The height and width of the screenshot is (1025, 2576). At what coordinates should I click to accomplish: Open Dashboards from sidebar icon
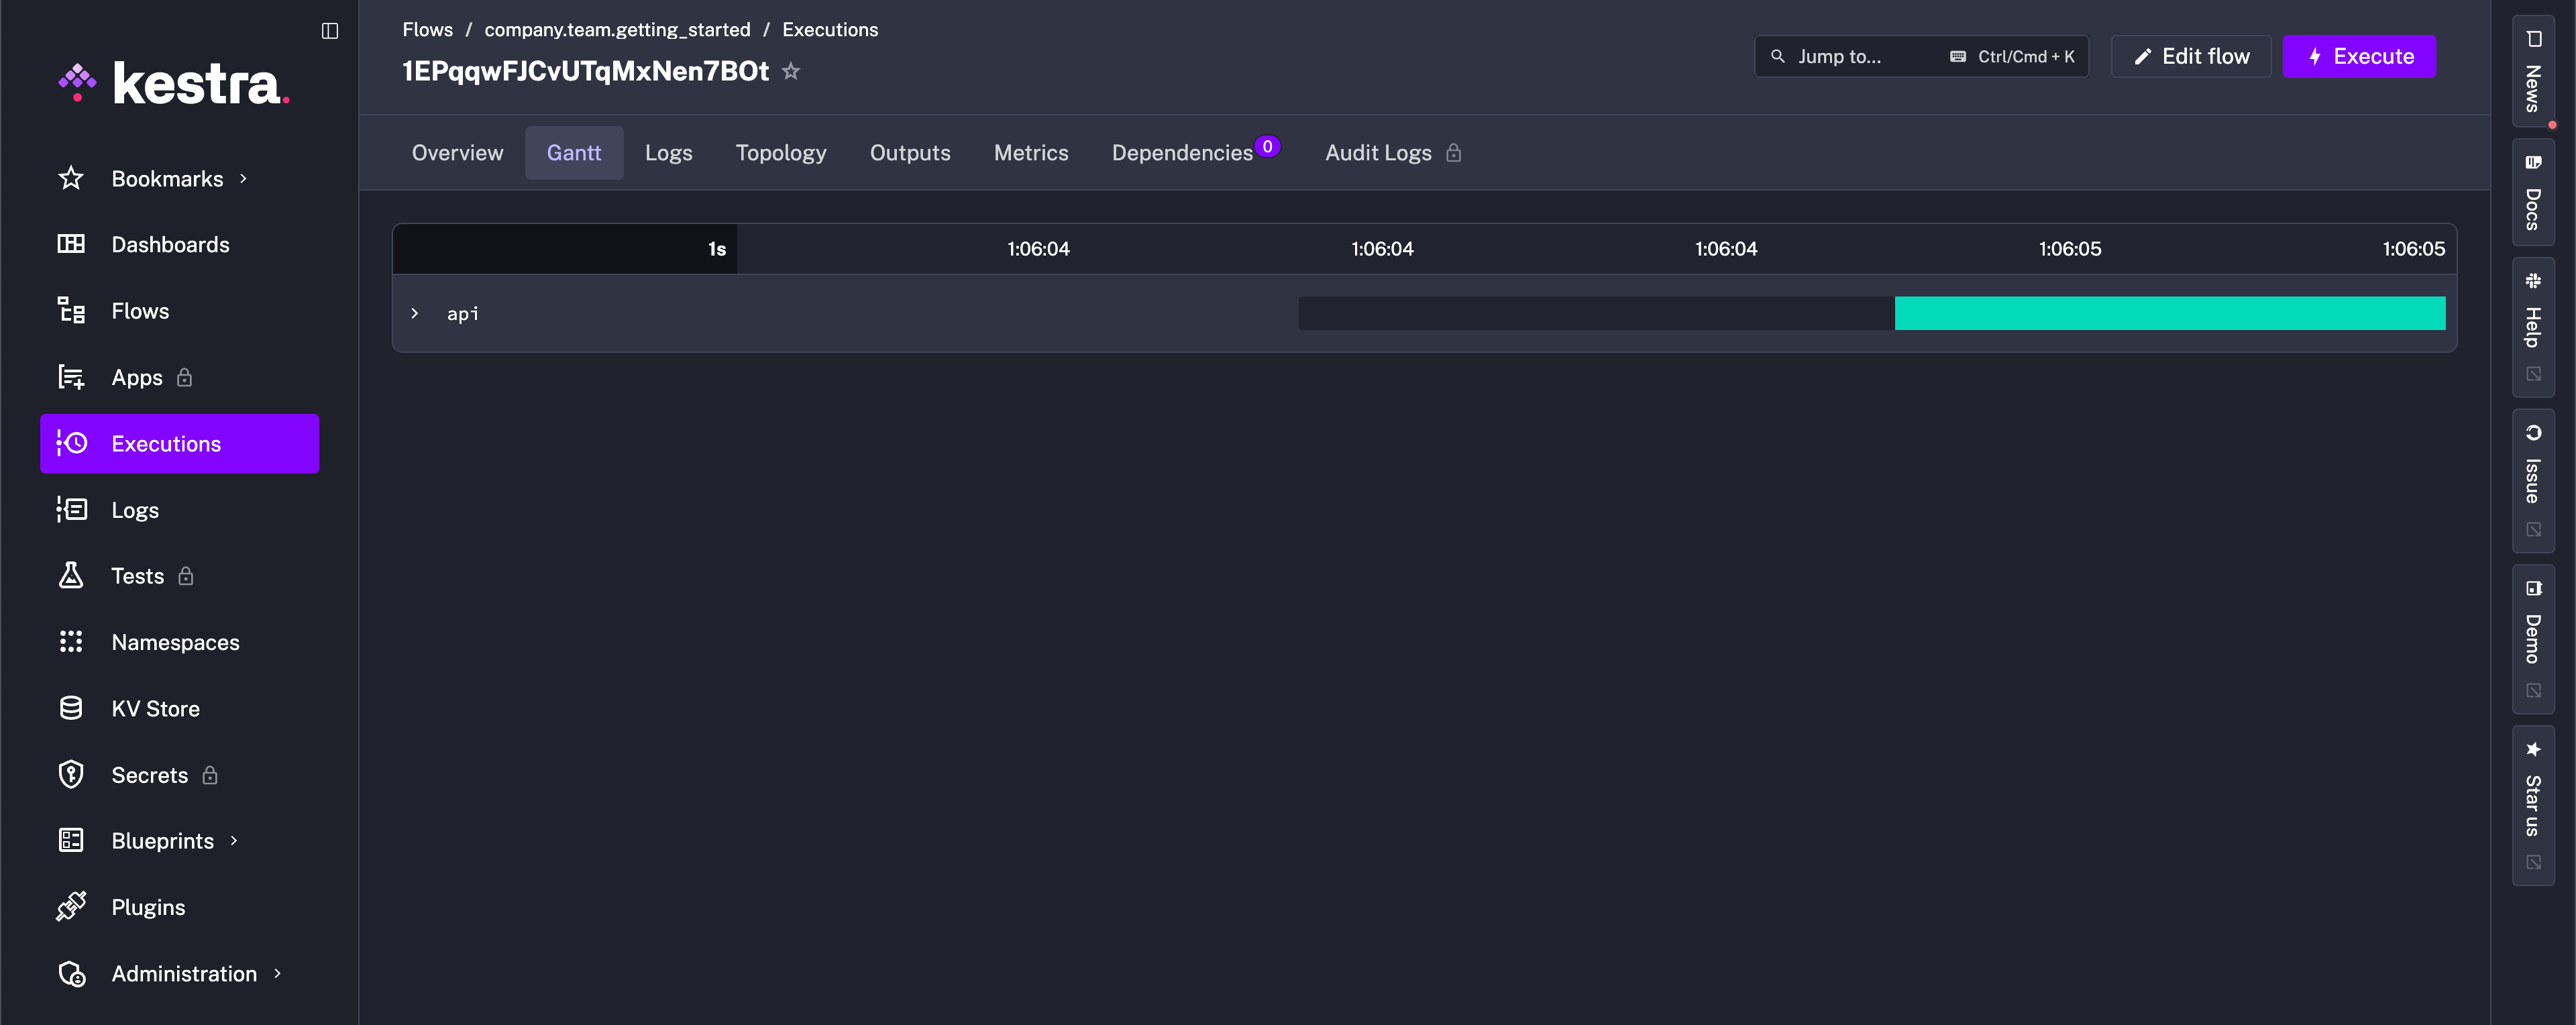71,244
